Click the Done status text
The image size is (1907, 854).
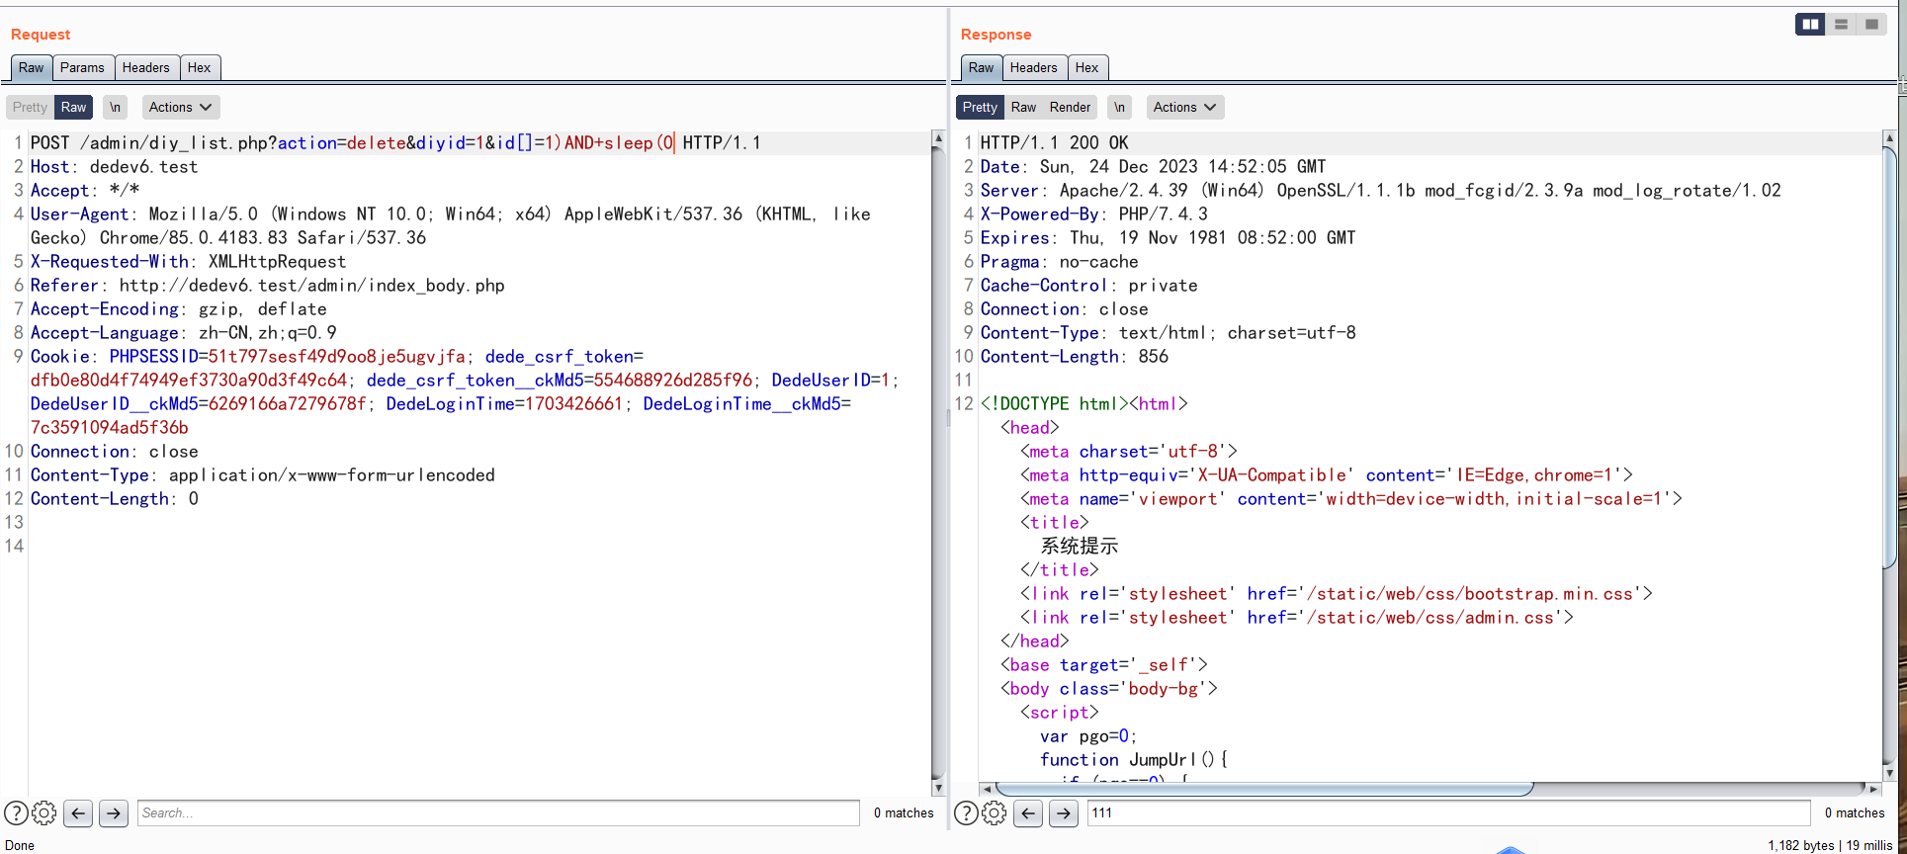(x=20, y=845)
